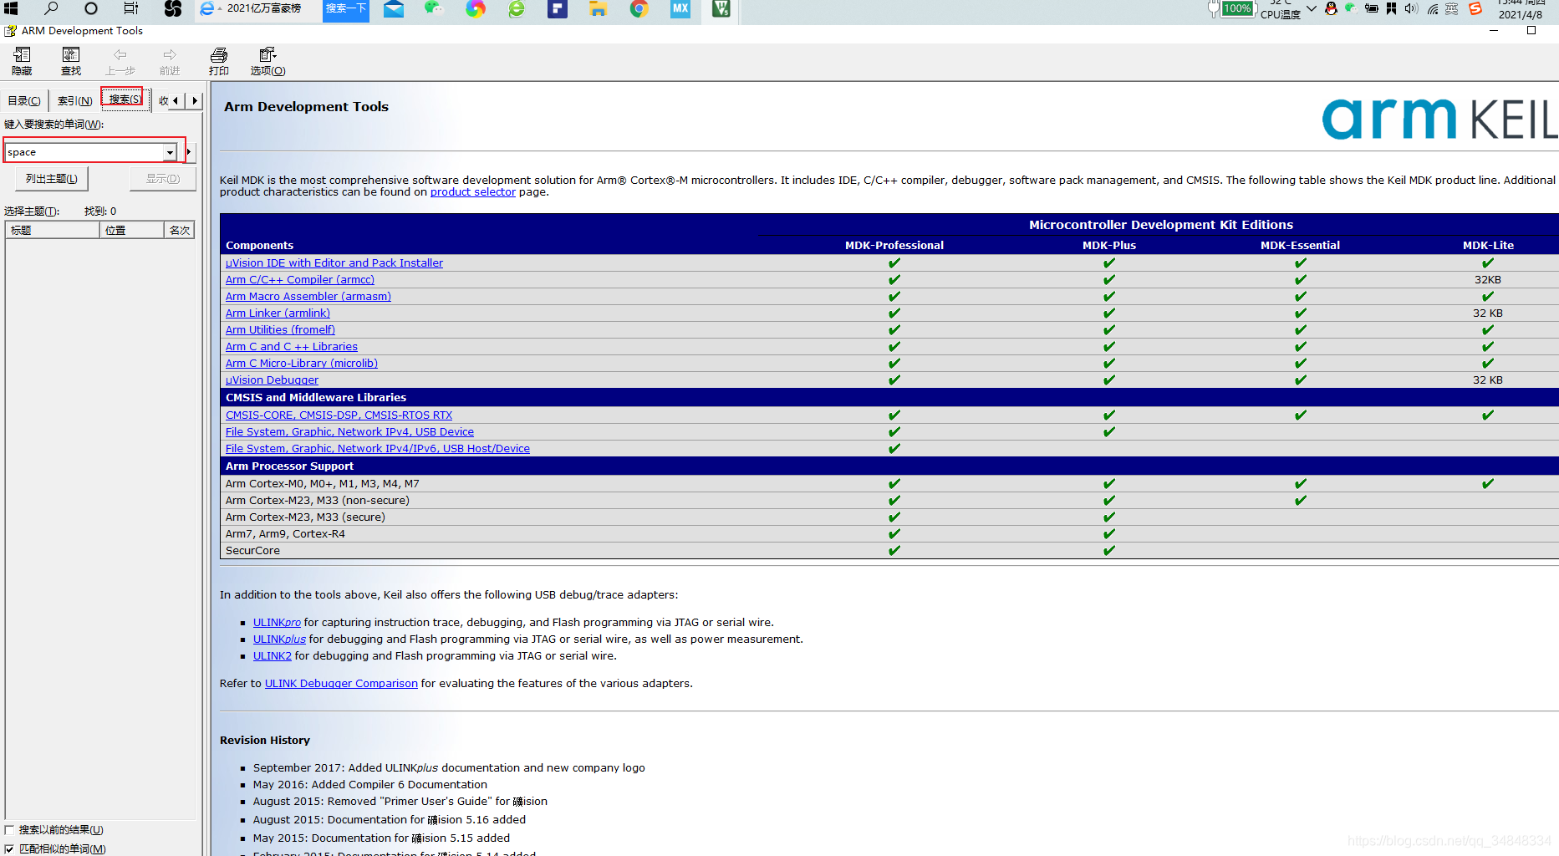
Task: Open Google Chrome from the taskbar
Action: [639, 8]
